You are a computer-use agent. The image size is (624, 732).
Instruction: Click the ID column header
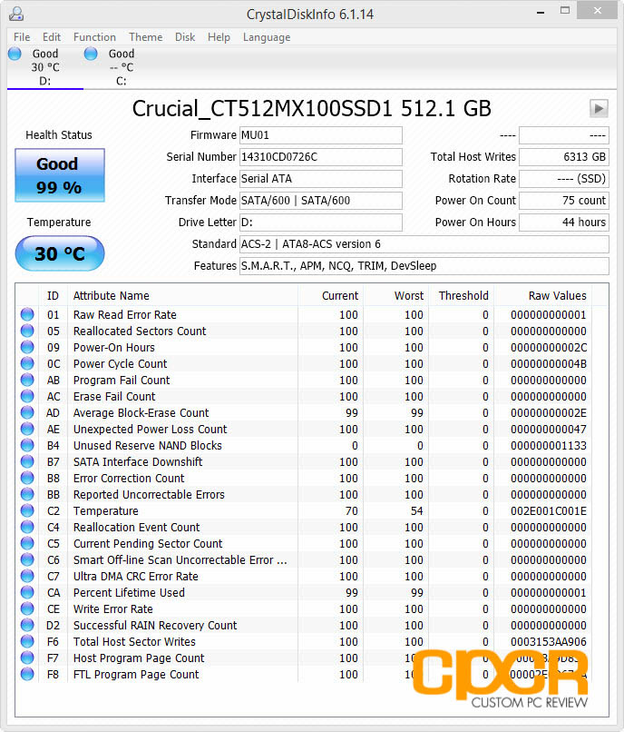click(54, 295)
